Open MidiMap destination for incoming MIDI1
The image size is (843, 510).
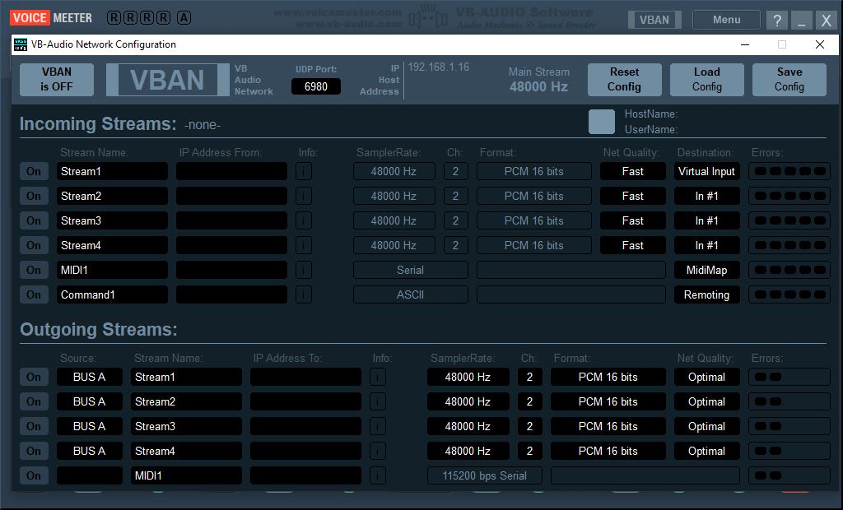tap(706, 271)
